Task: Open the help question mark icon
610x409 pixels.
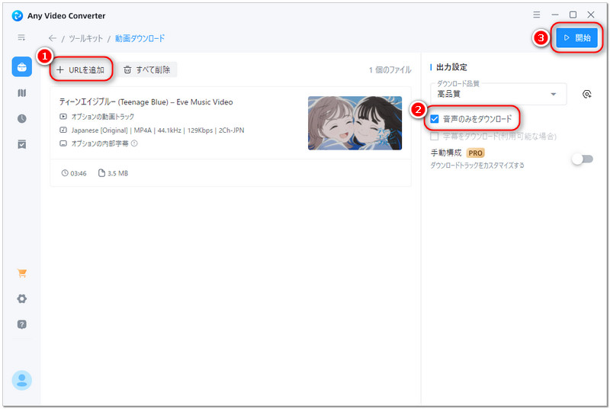Action: pos(22,324)
